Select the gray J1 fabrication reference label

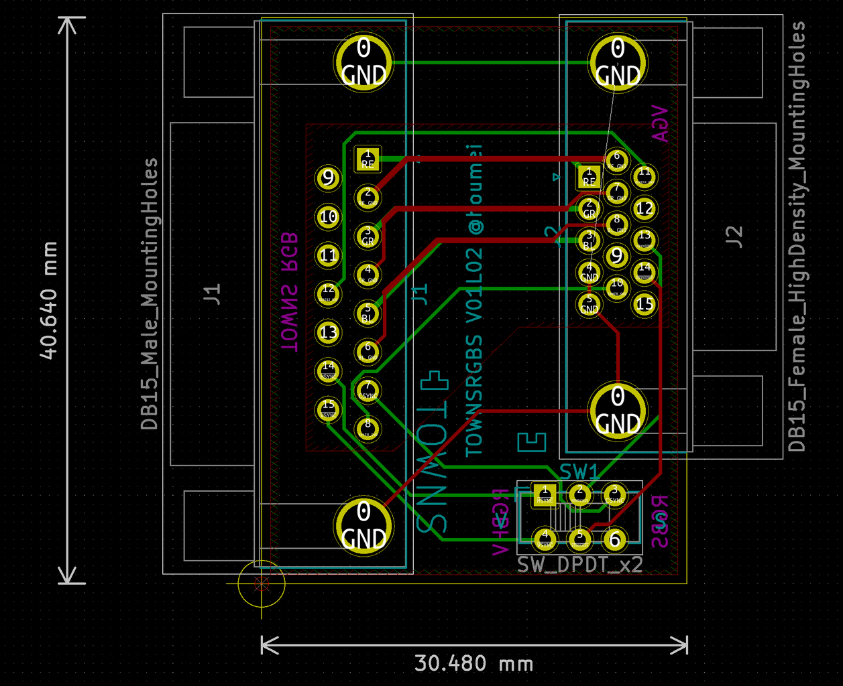pyautogui.click(x=212, y=294)
